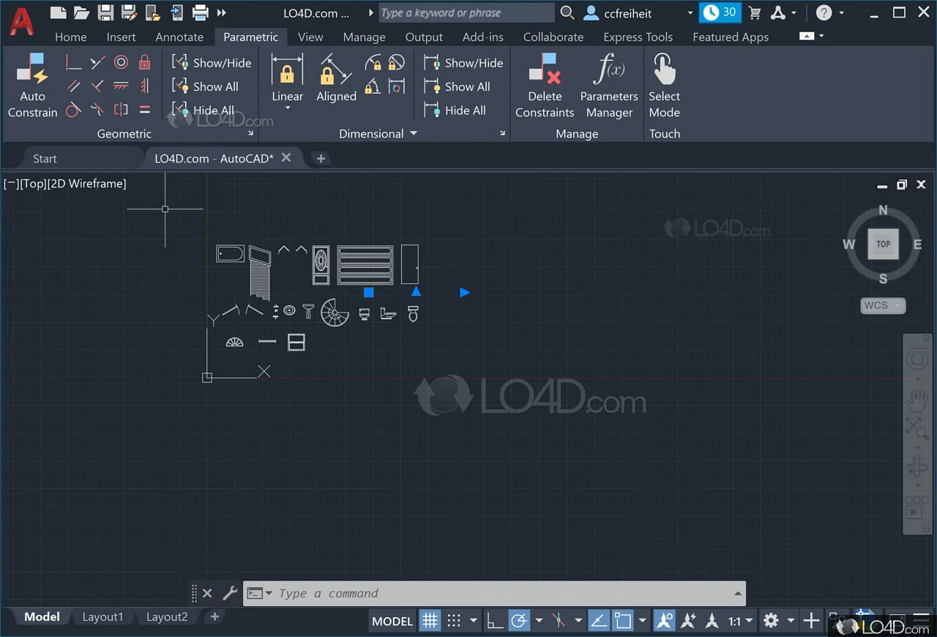
Task: Open the Parameters Manager
Action: [610, 86]
